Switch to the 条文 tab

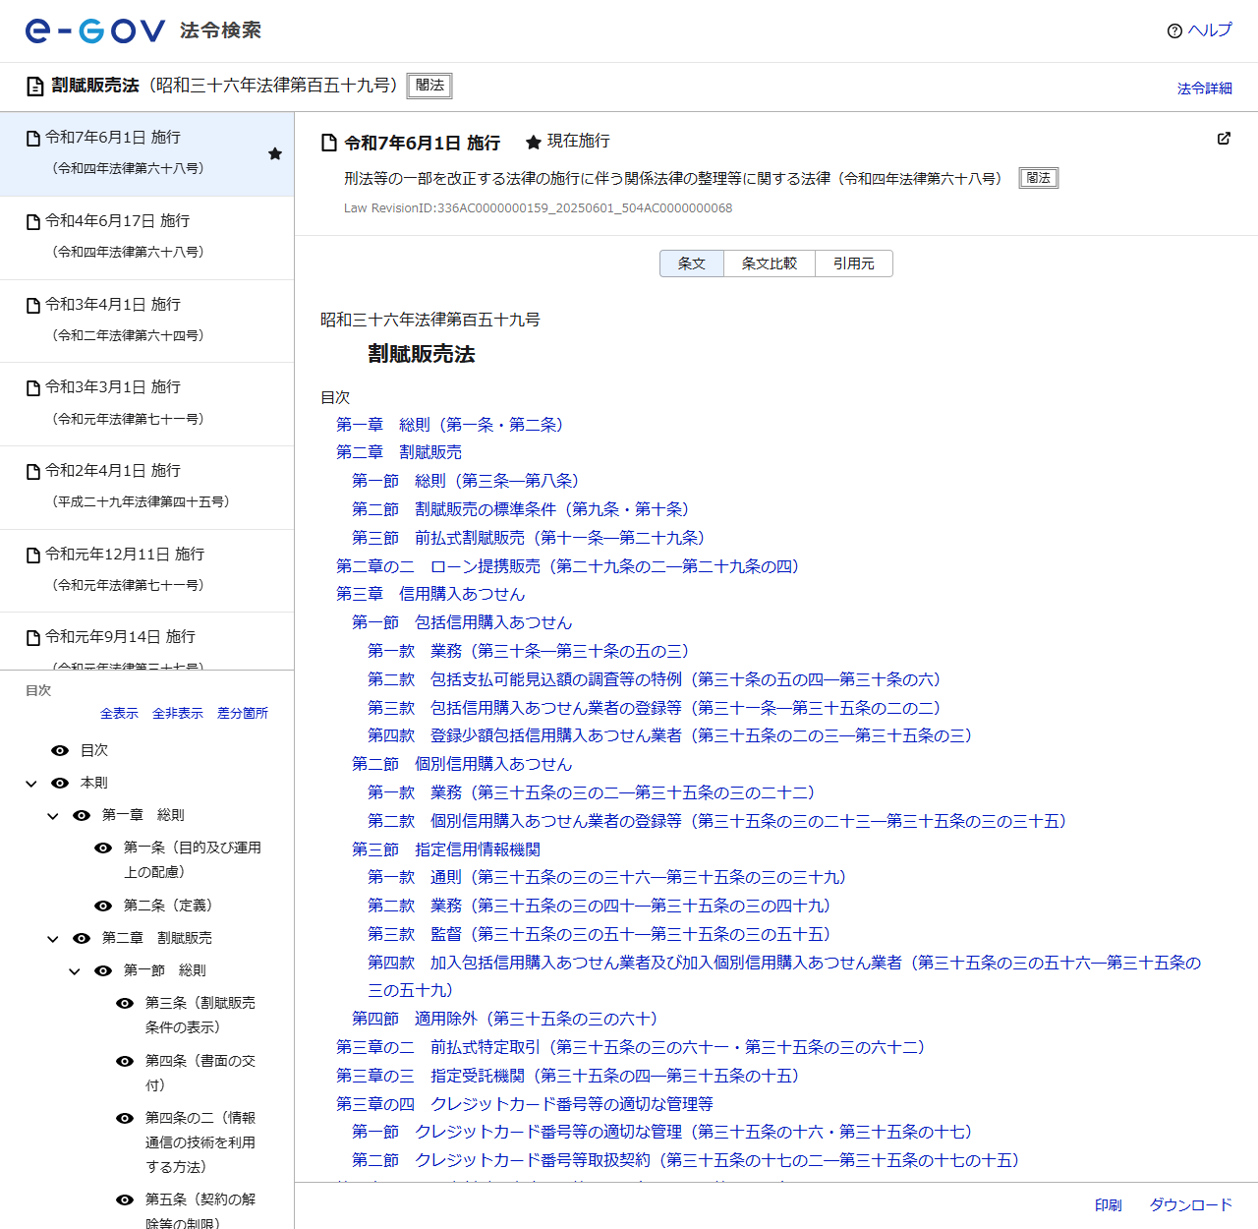click(x=692, y=263)
